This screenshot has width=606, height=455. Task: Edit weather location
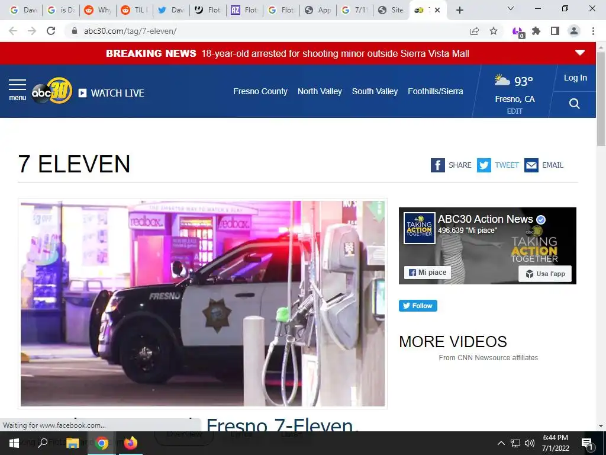[x=514, y=111]
